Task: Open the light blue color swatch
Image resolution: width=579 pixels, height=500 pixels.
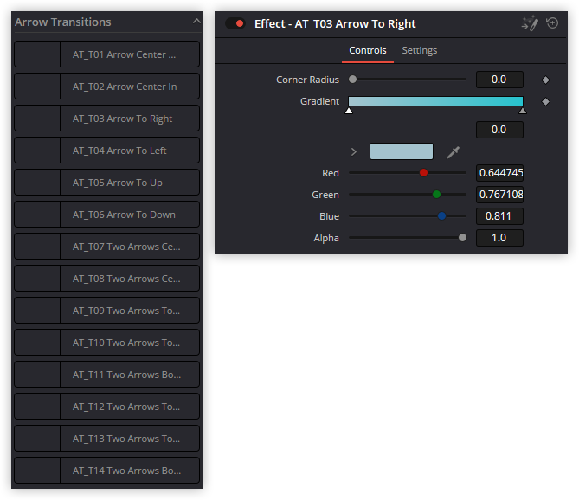Action: [x=402, y=151]
